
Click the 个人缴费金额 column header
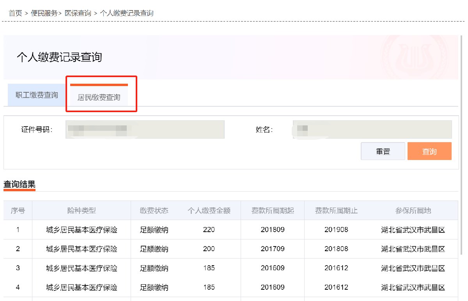209,211
